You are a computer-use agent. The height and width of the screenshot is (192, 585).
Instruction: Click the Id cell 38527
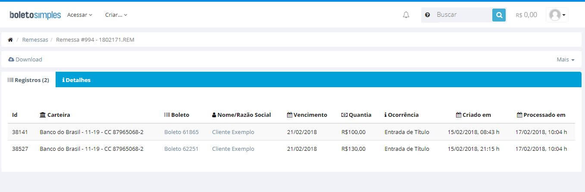click(x=20, y=149)
